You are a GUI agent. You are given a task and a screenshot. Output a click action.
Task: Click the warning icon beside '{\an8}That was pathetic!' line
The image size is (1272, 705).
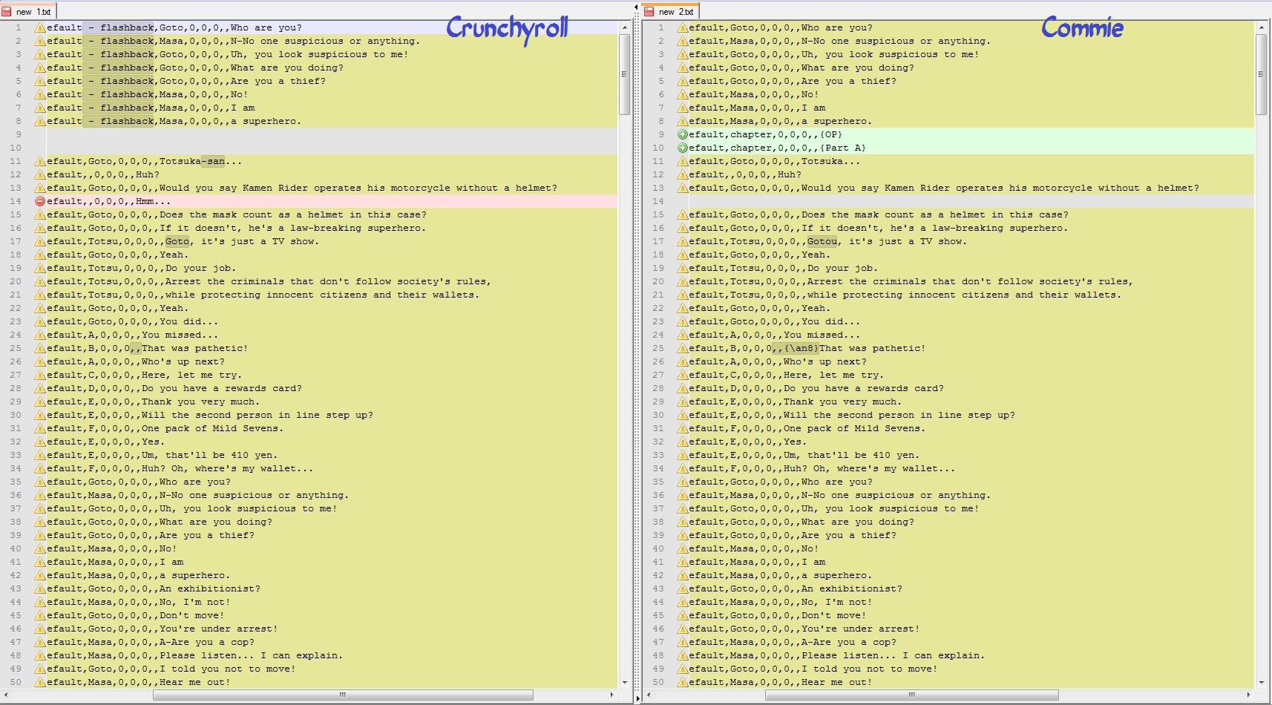click(x=682, y=348)
